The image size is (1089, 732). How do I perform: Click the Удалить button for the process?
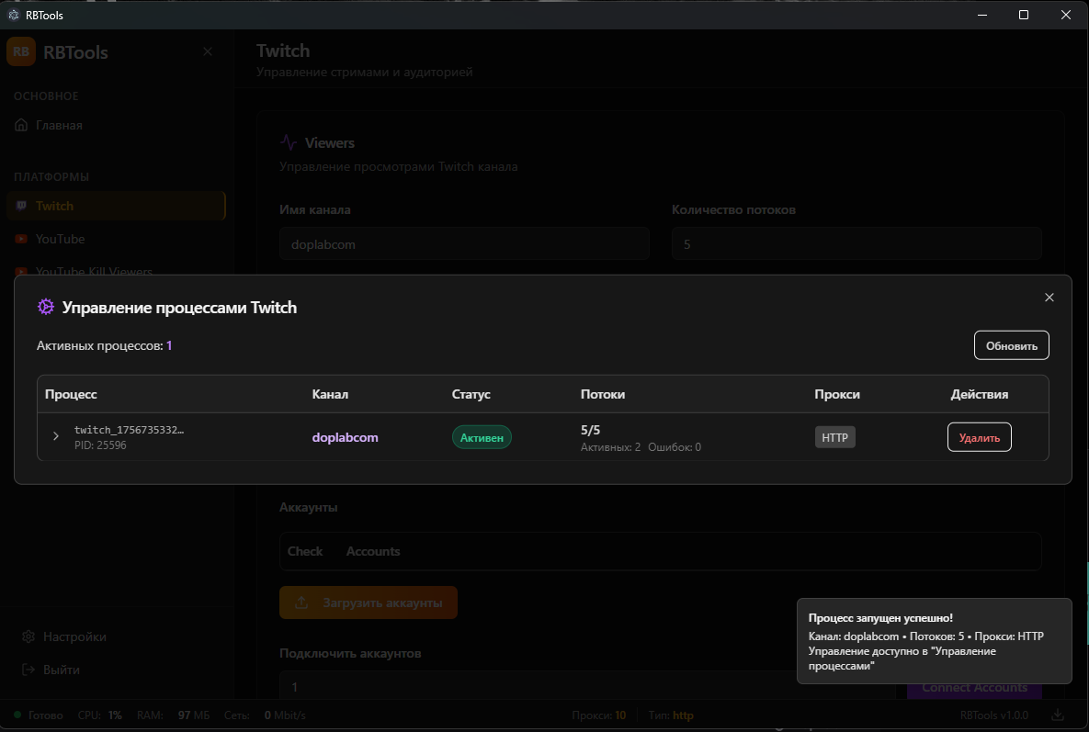979,437
